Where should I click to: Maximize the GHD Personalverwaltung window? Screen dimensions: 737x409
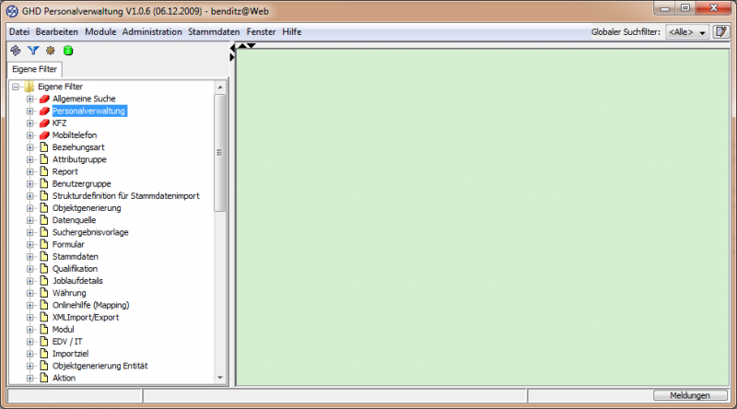click(x=685, y=8)
